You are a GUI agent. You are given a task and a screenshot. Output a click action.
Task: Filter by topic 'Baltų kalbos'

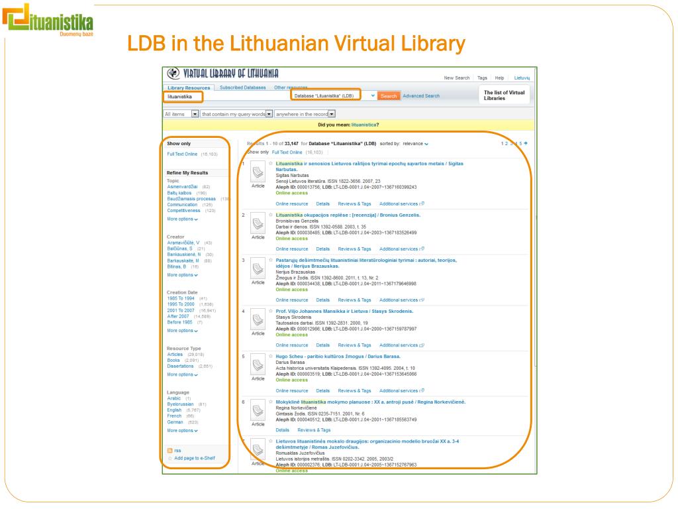click(x=179, y=193)
